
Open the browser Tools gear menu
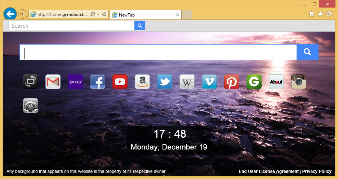pyautogui.click(x=329, y=14)
